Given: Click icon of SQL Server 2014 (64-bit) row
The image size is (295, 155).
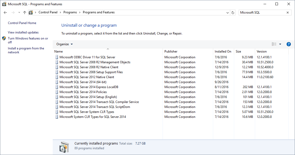Looking at the screenshot, I should coord(57,82).
